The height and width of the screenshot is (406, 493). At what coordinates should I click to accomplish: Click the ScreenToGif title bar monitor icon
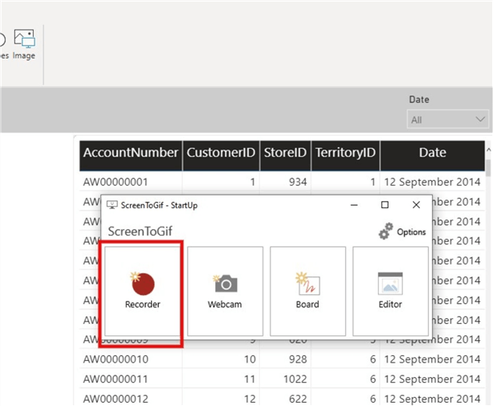112,206
